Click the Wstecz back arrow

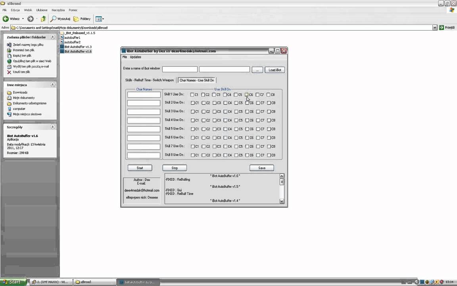6,19
